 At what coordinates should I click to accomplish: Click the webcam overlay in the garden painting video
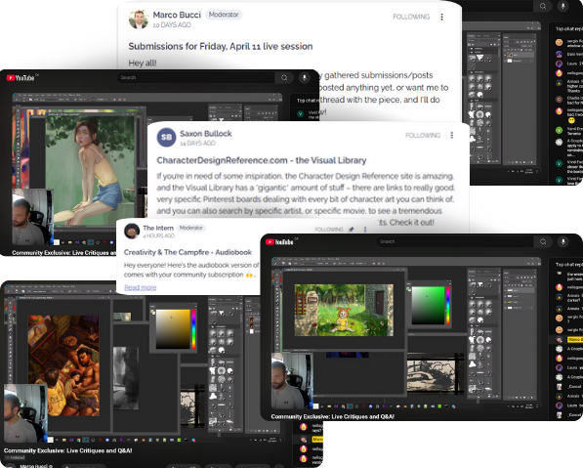292,381
